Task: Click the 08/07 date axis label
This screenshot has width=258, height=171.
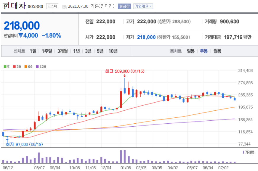Action: 39,168
